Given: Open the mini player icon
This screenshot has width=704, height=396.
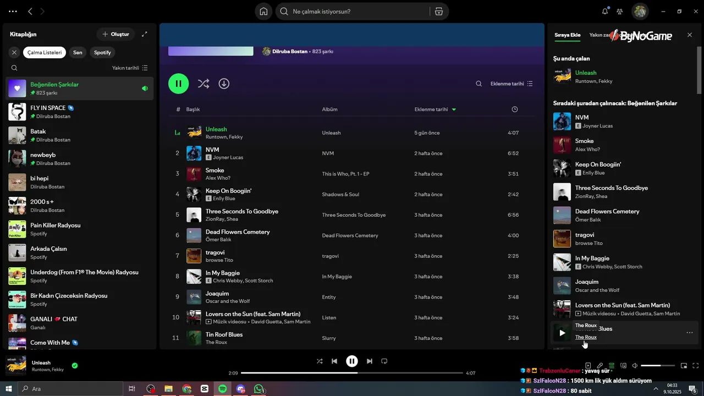Looking at the screenshot, I should click(x=684, y=365).
